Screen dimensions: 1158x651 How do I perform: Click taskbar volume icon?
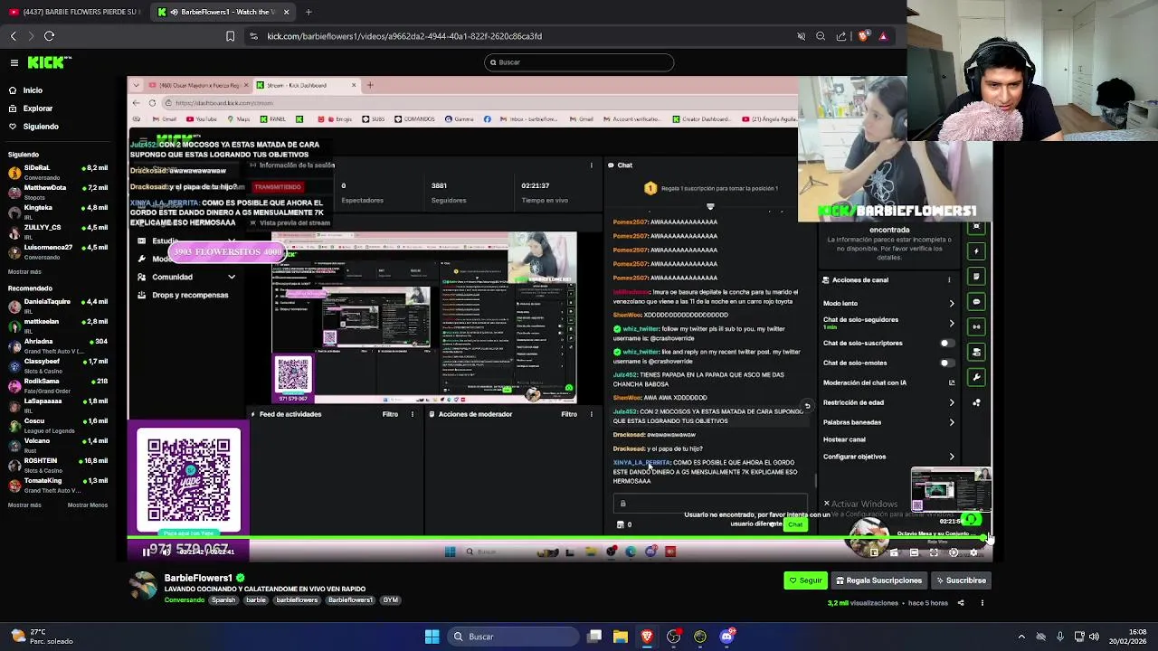tap(1094, 637)
